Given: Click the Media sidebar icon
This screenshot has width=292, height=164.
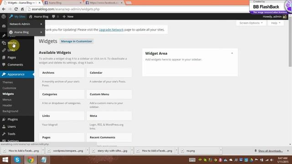Looking at the screenshot, I should tap(4, 43).
